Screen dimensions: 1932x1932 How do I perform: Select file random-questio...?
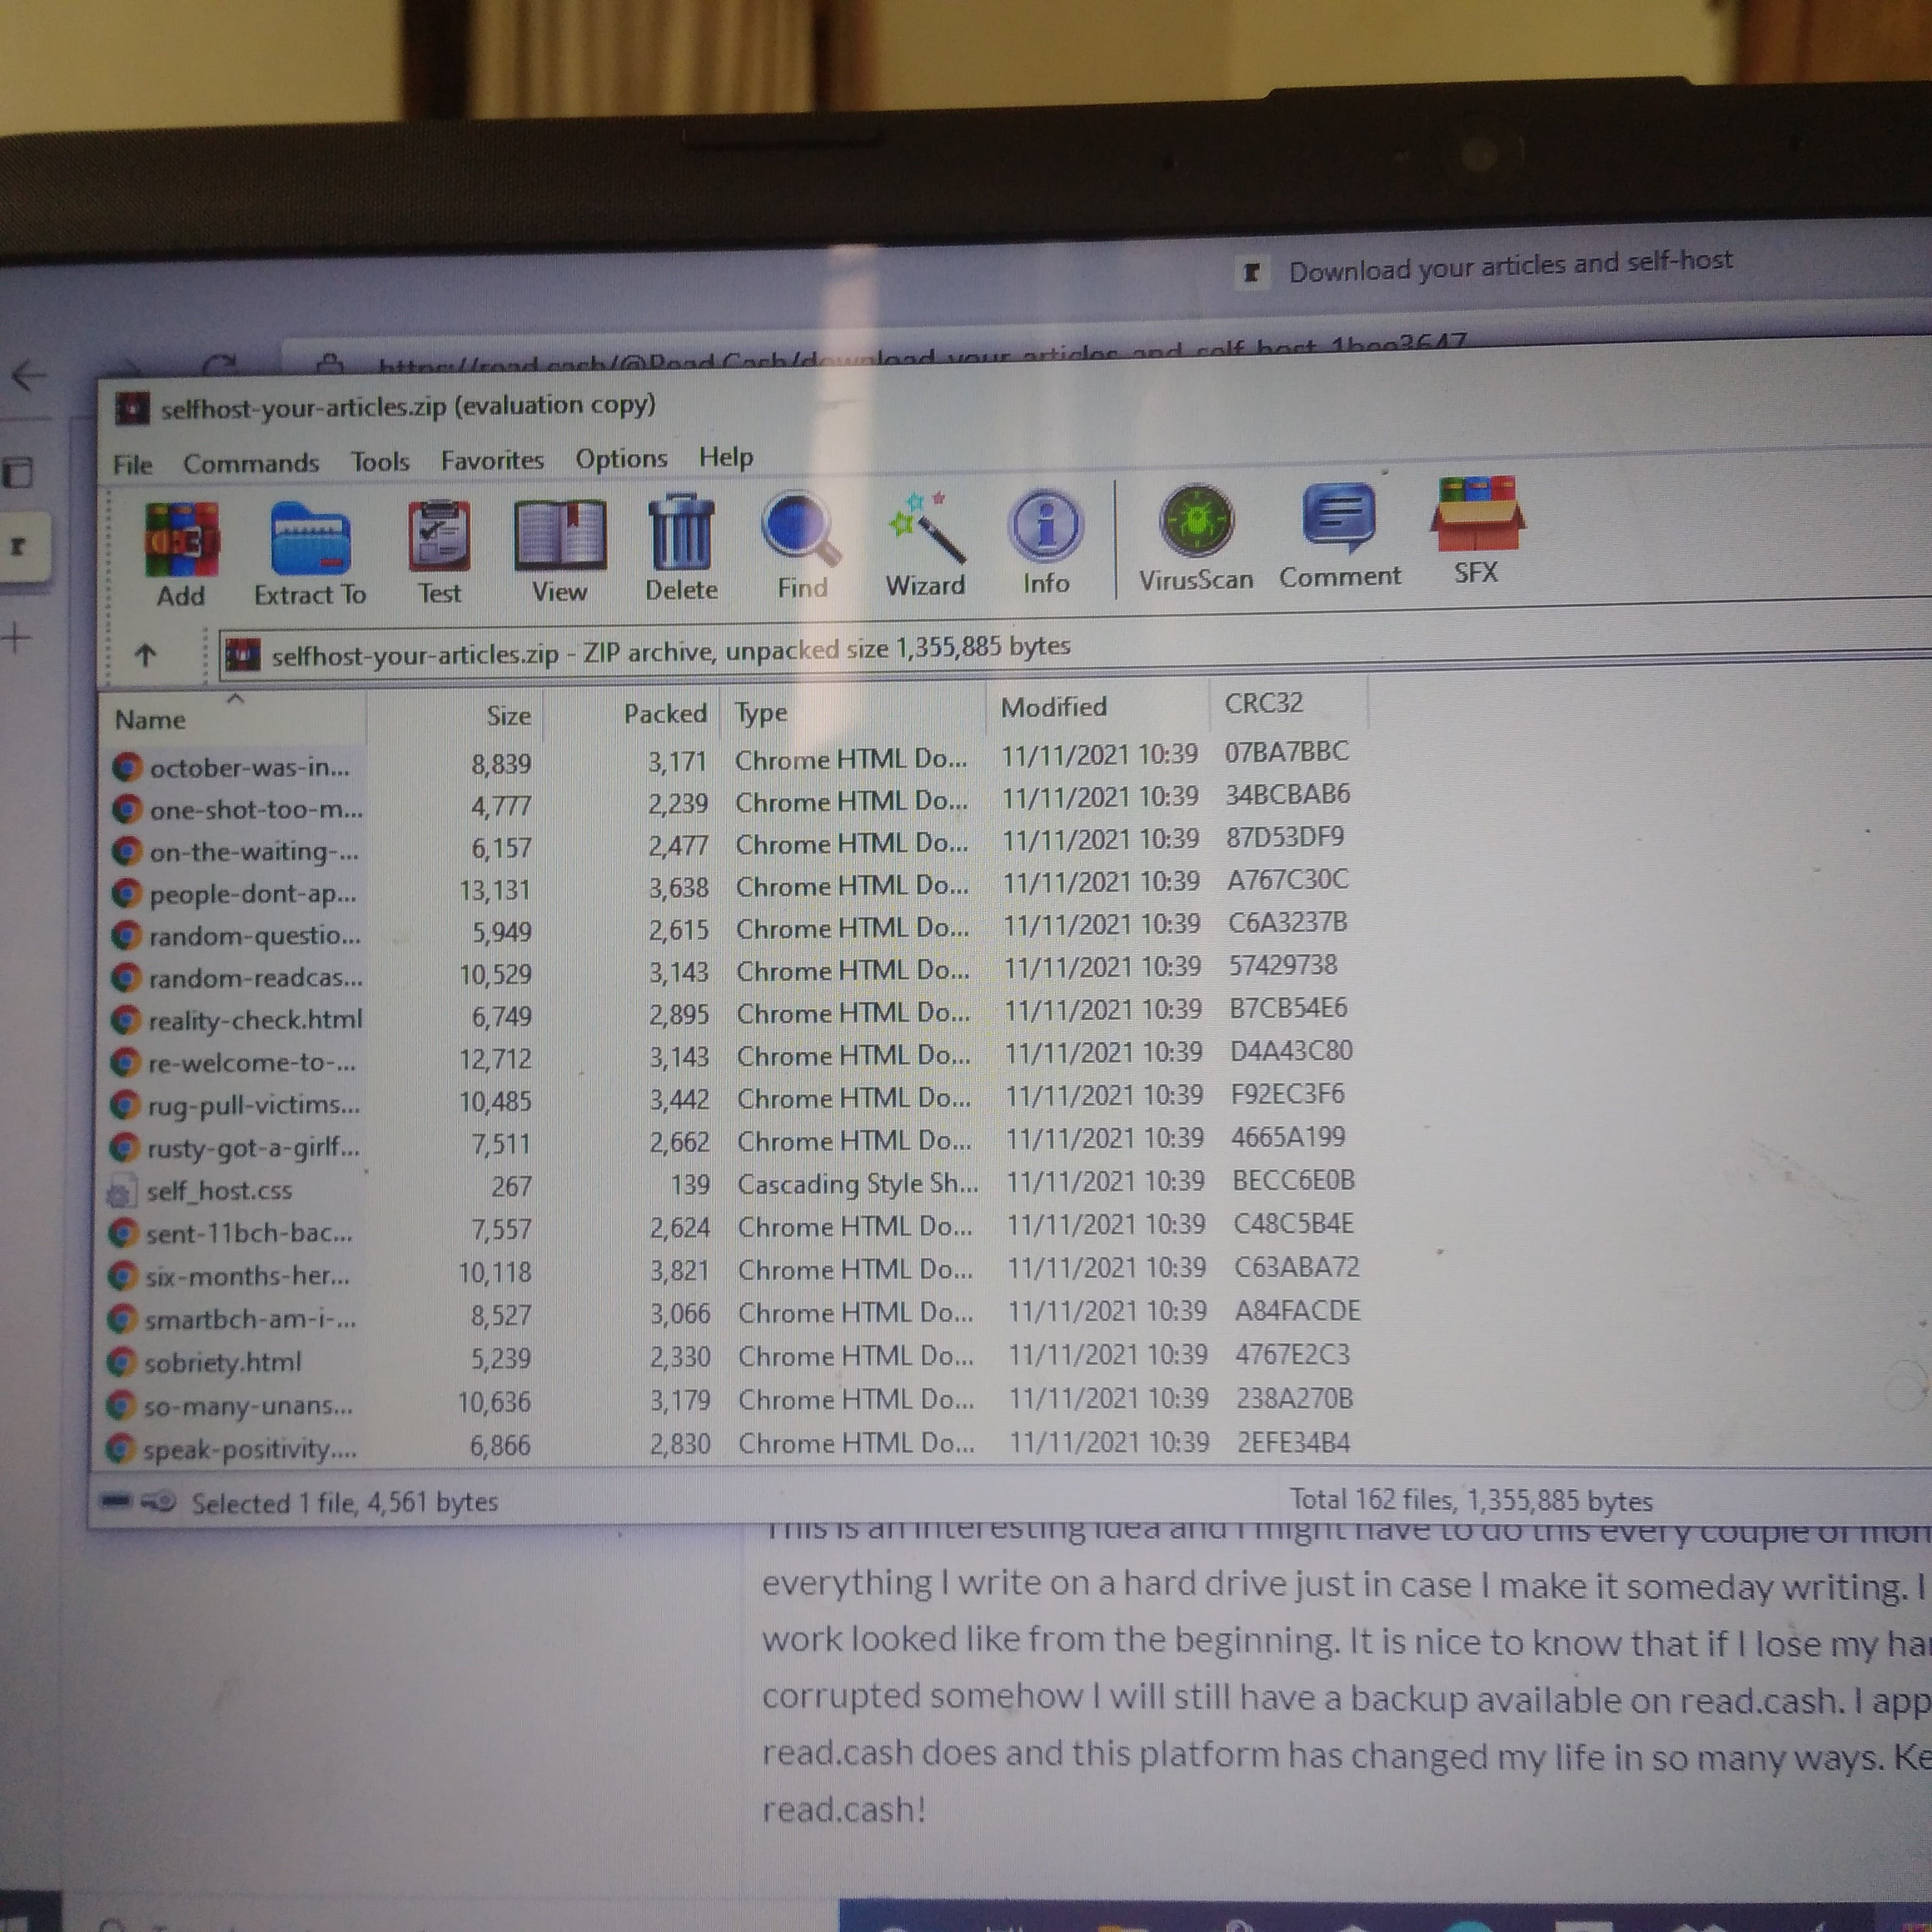(x=254, y=936)
